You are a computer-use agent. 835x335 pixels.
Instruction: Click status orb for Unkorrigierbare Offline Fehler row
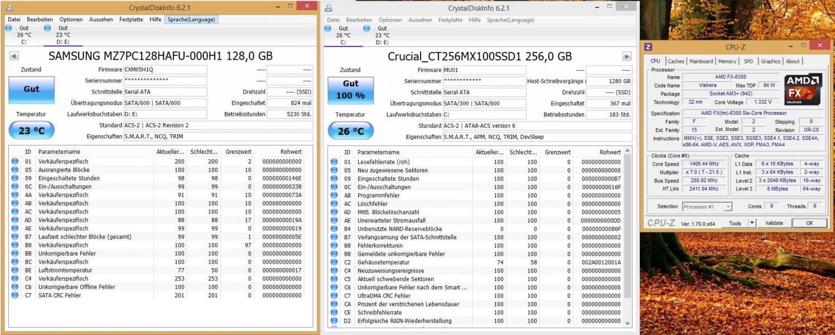pos(15,287)
